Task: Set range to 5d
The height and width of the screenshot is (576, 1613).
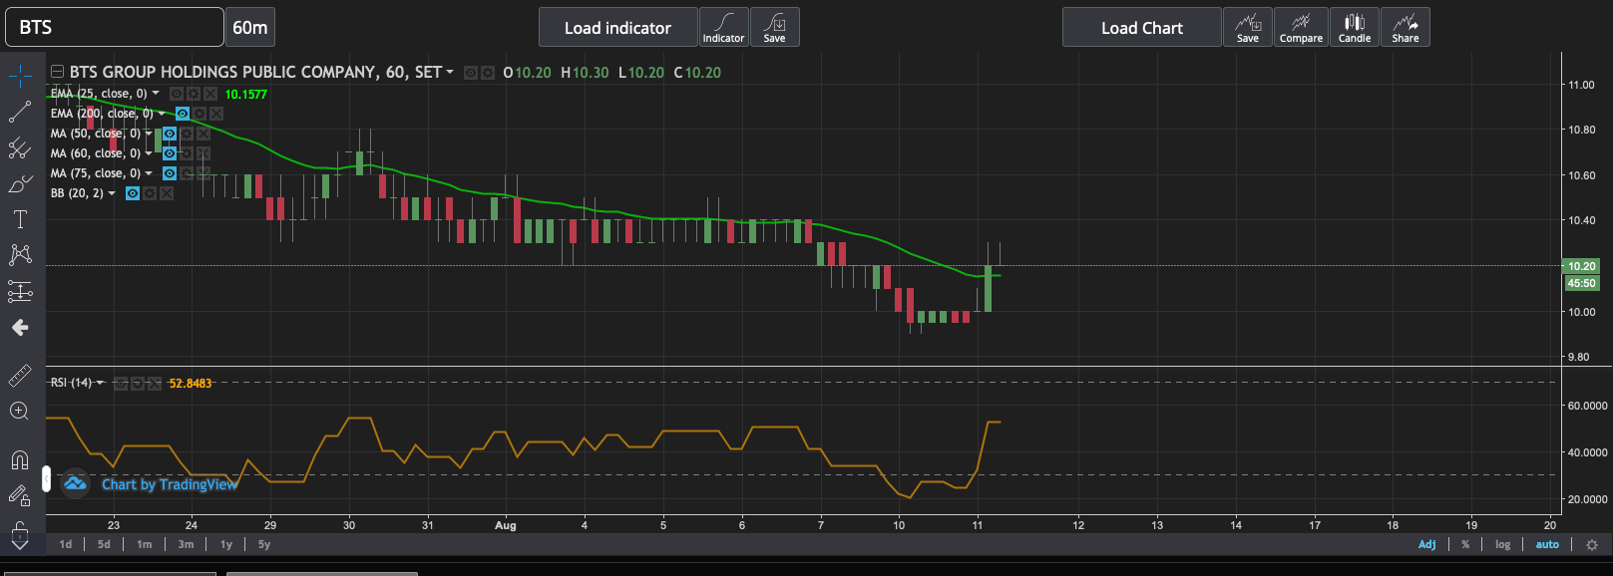Action: tap(104, 544)
